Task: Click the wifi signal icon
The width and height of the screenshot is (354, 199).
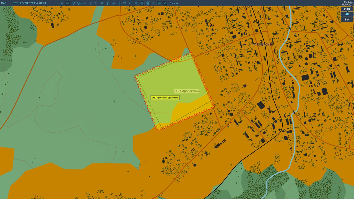Action: (102, 3)
